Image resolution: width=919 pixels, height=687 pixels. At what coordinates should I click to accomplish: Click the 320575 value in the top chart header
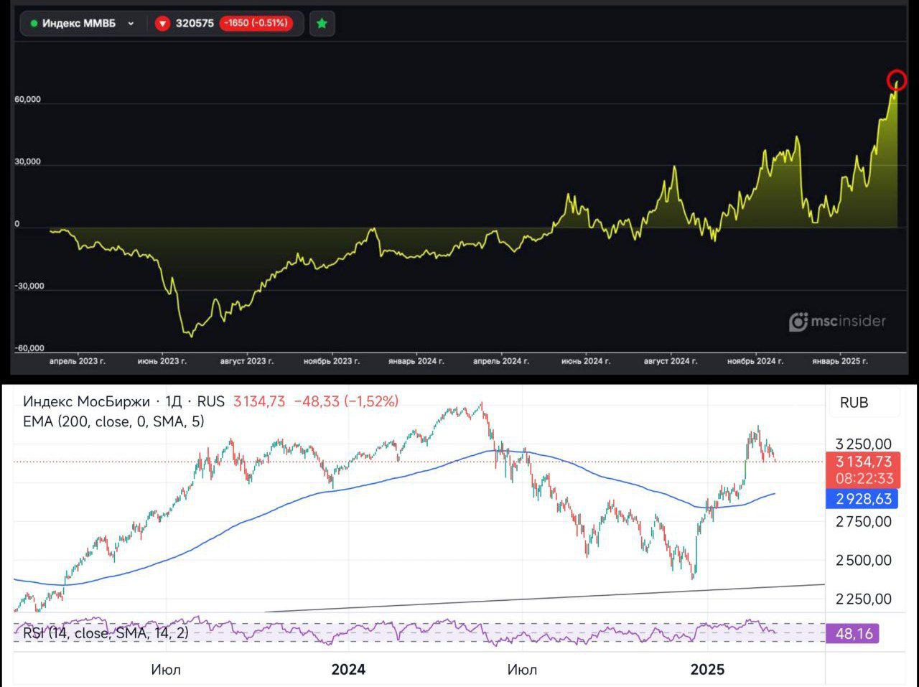pos(195,23)
